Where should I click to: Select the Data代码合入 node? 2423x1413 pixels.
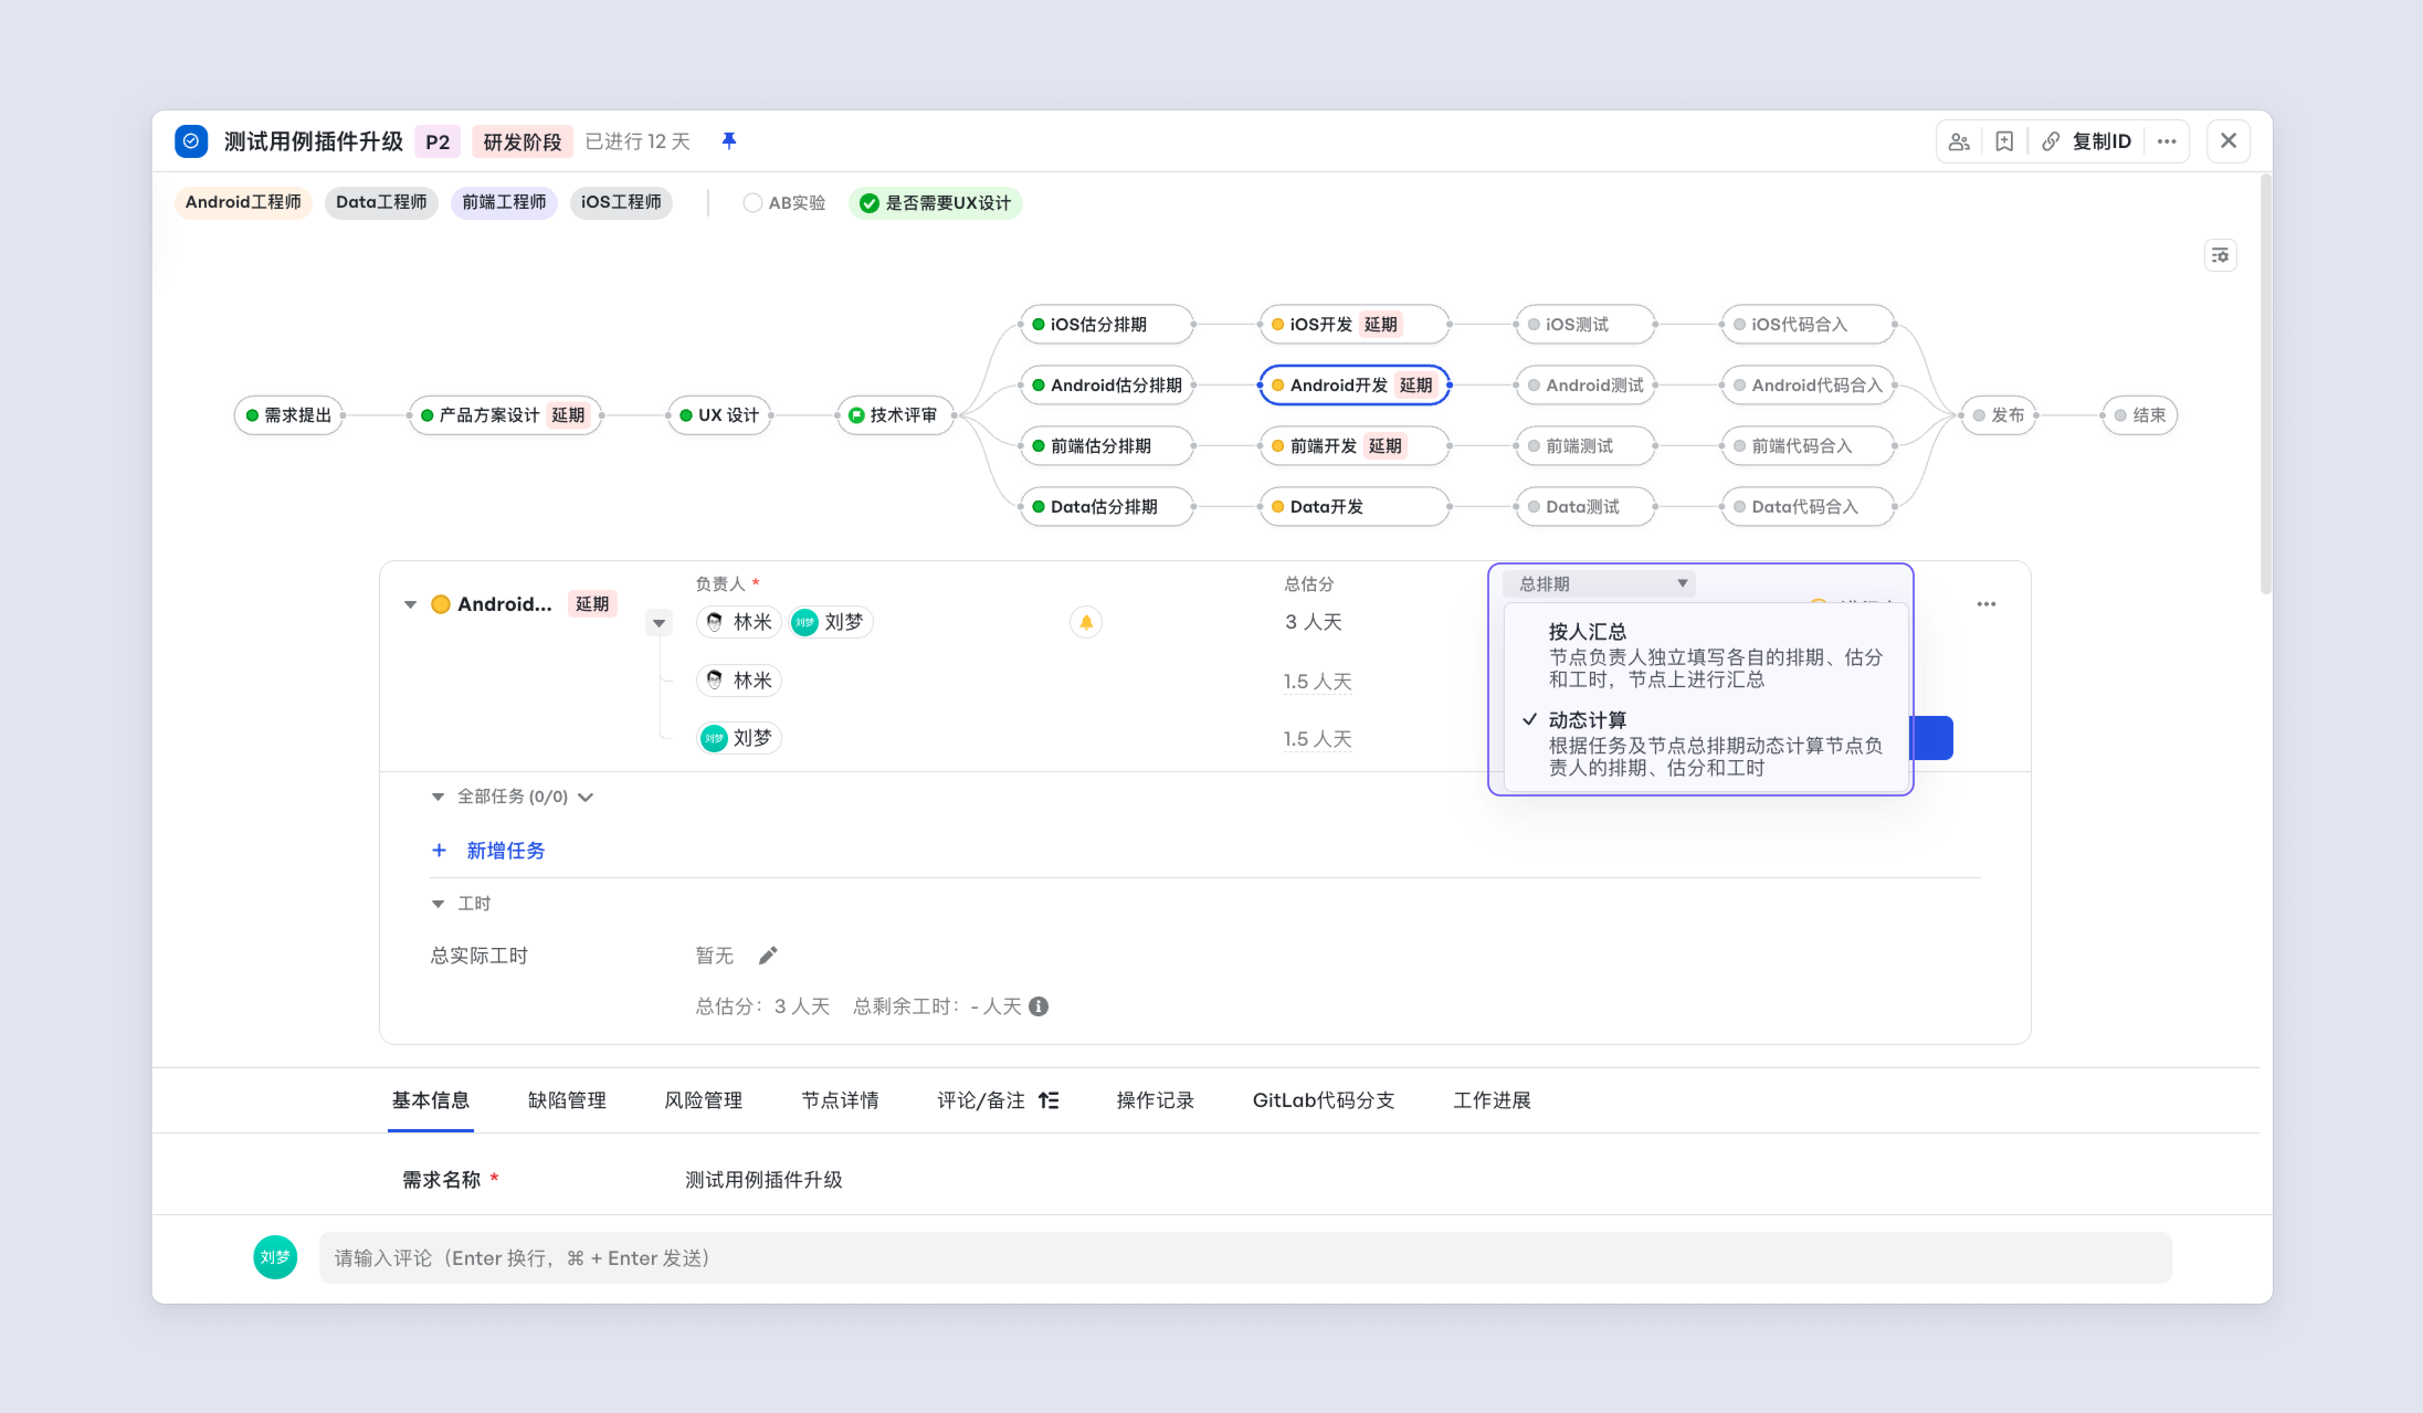click(x=1808, y=507)
